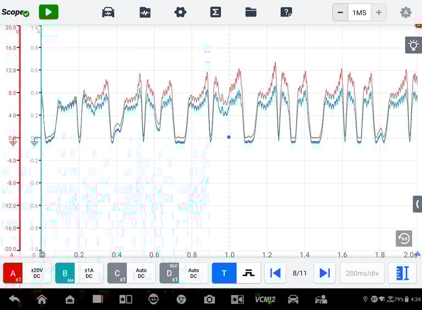422x310 pixels.
Task: Tap the Scope title label
Action: (x=13, y=12)
